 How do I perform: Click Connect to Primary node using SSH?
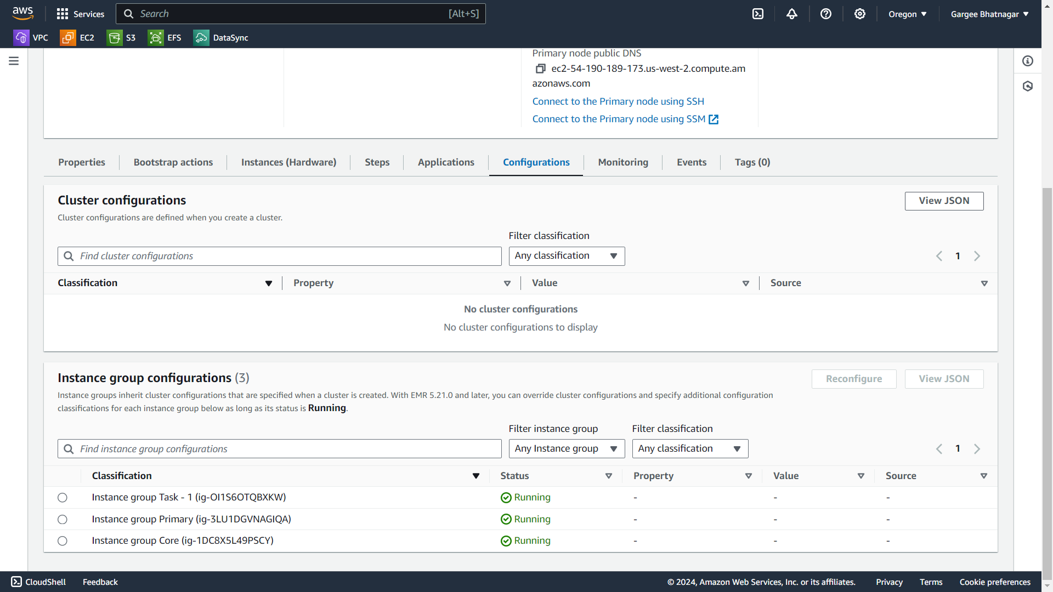pos(618,101)
